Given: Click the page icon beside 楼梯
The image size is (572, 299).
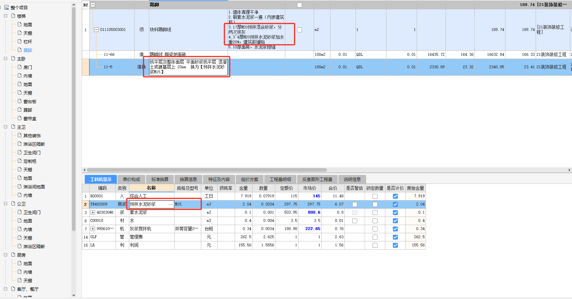Looking at the screenshot, I should [x=13, y=16].
